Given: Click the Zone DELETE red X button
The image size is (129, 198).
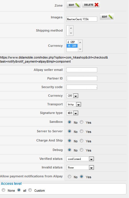Looking at the screenshot, I should 91,5.
